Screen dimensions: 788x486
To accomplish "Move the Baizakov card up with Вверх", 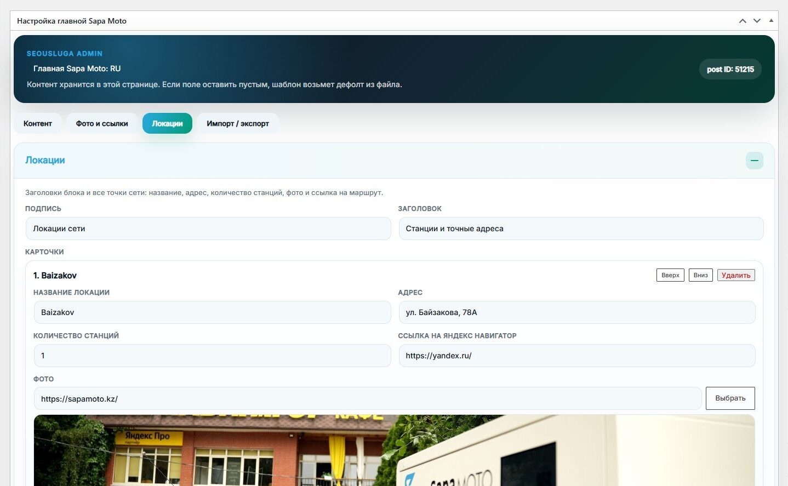I will coord(670,275).
